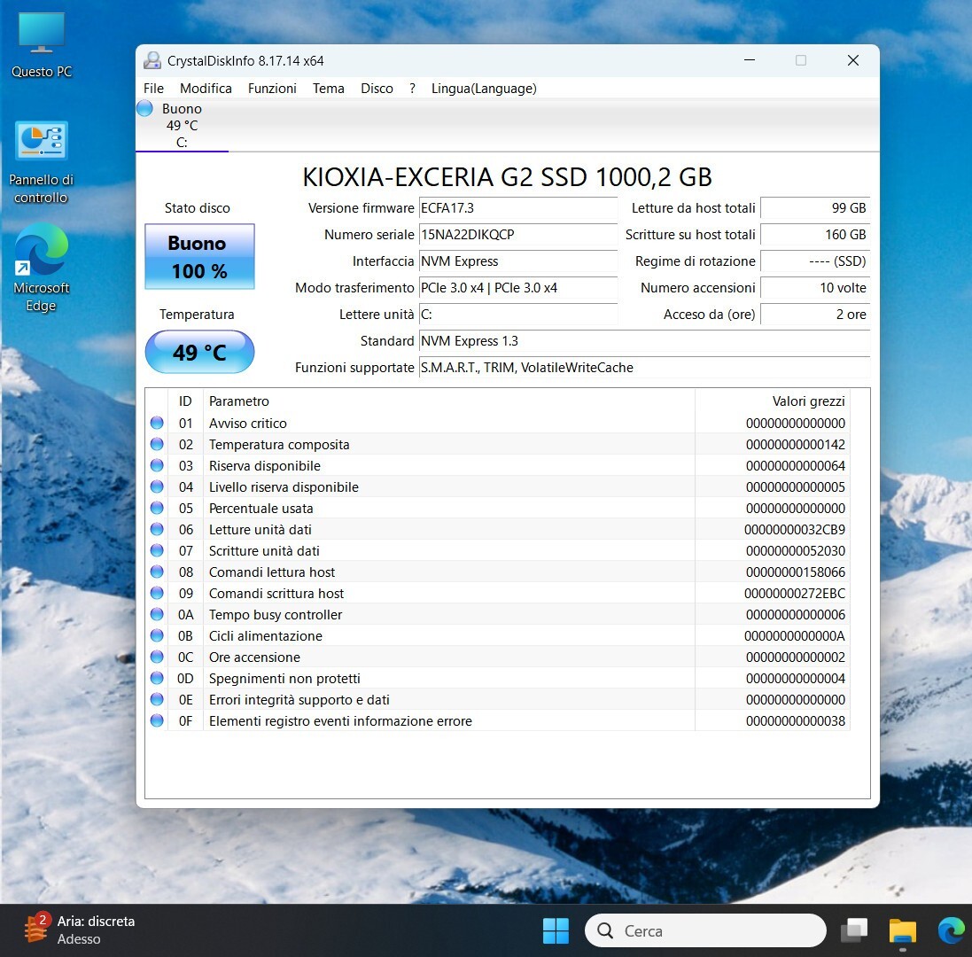The image size is (972, 957).
Task: Select raw value 00000000032CB9
Action: [x=795, y=530]
